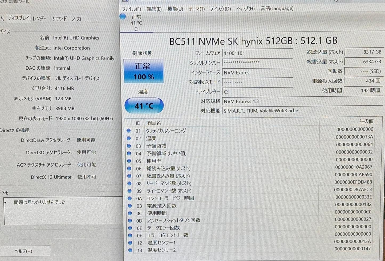Image resolution: width=385 pixels, height=261 pixels.
Task: Open the テーマ(T) menu
Action: [197, 9]
